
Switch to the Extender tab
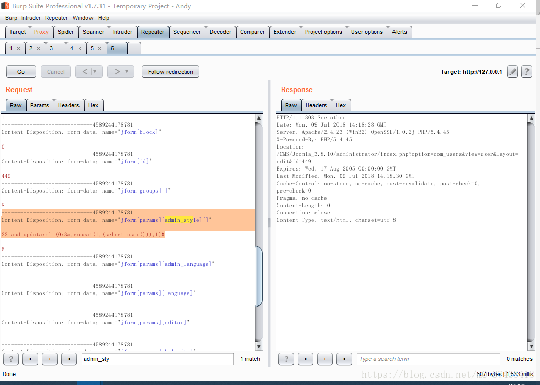coord(285,32)
